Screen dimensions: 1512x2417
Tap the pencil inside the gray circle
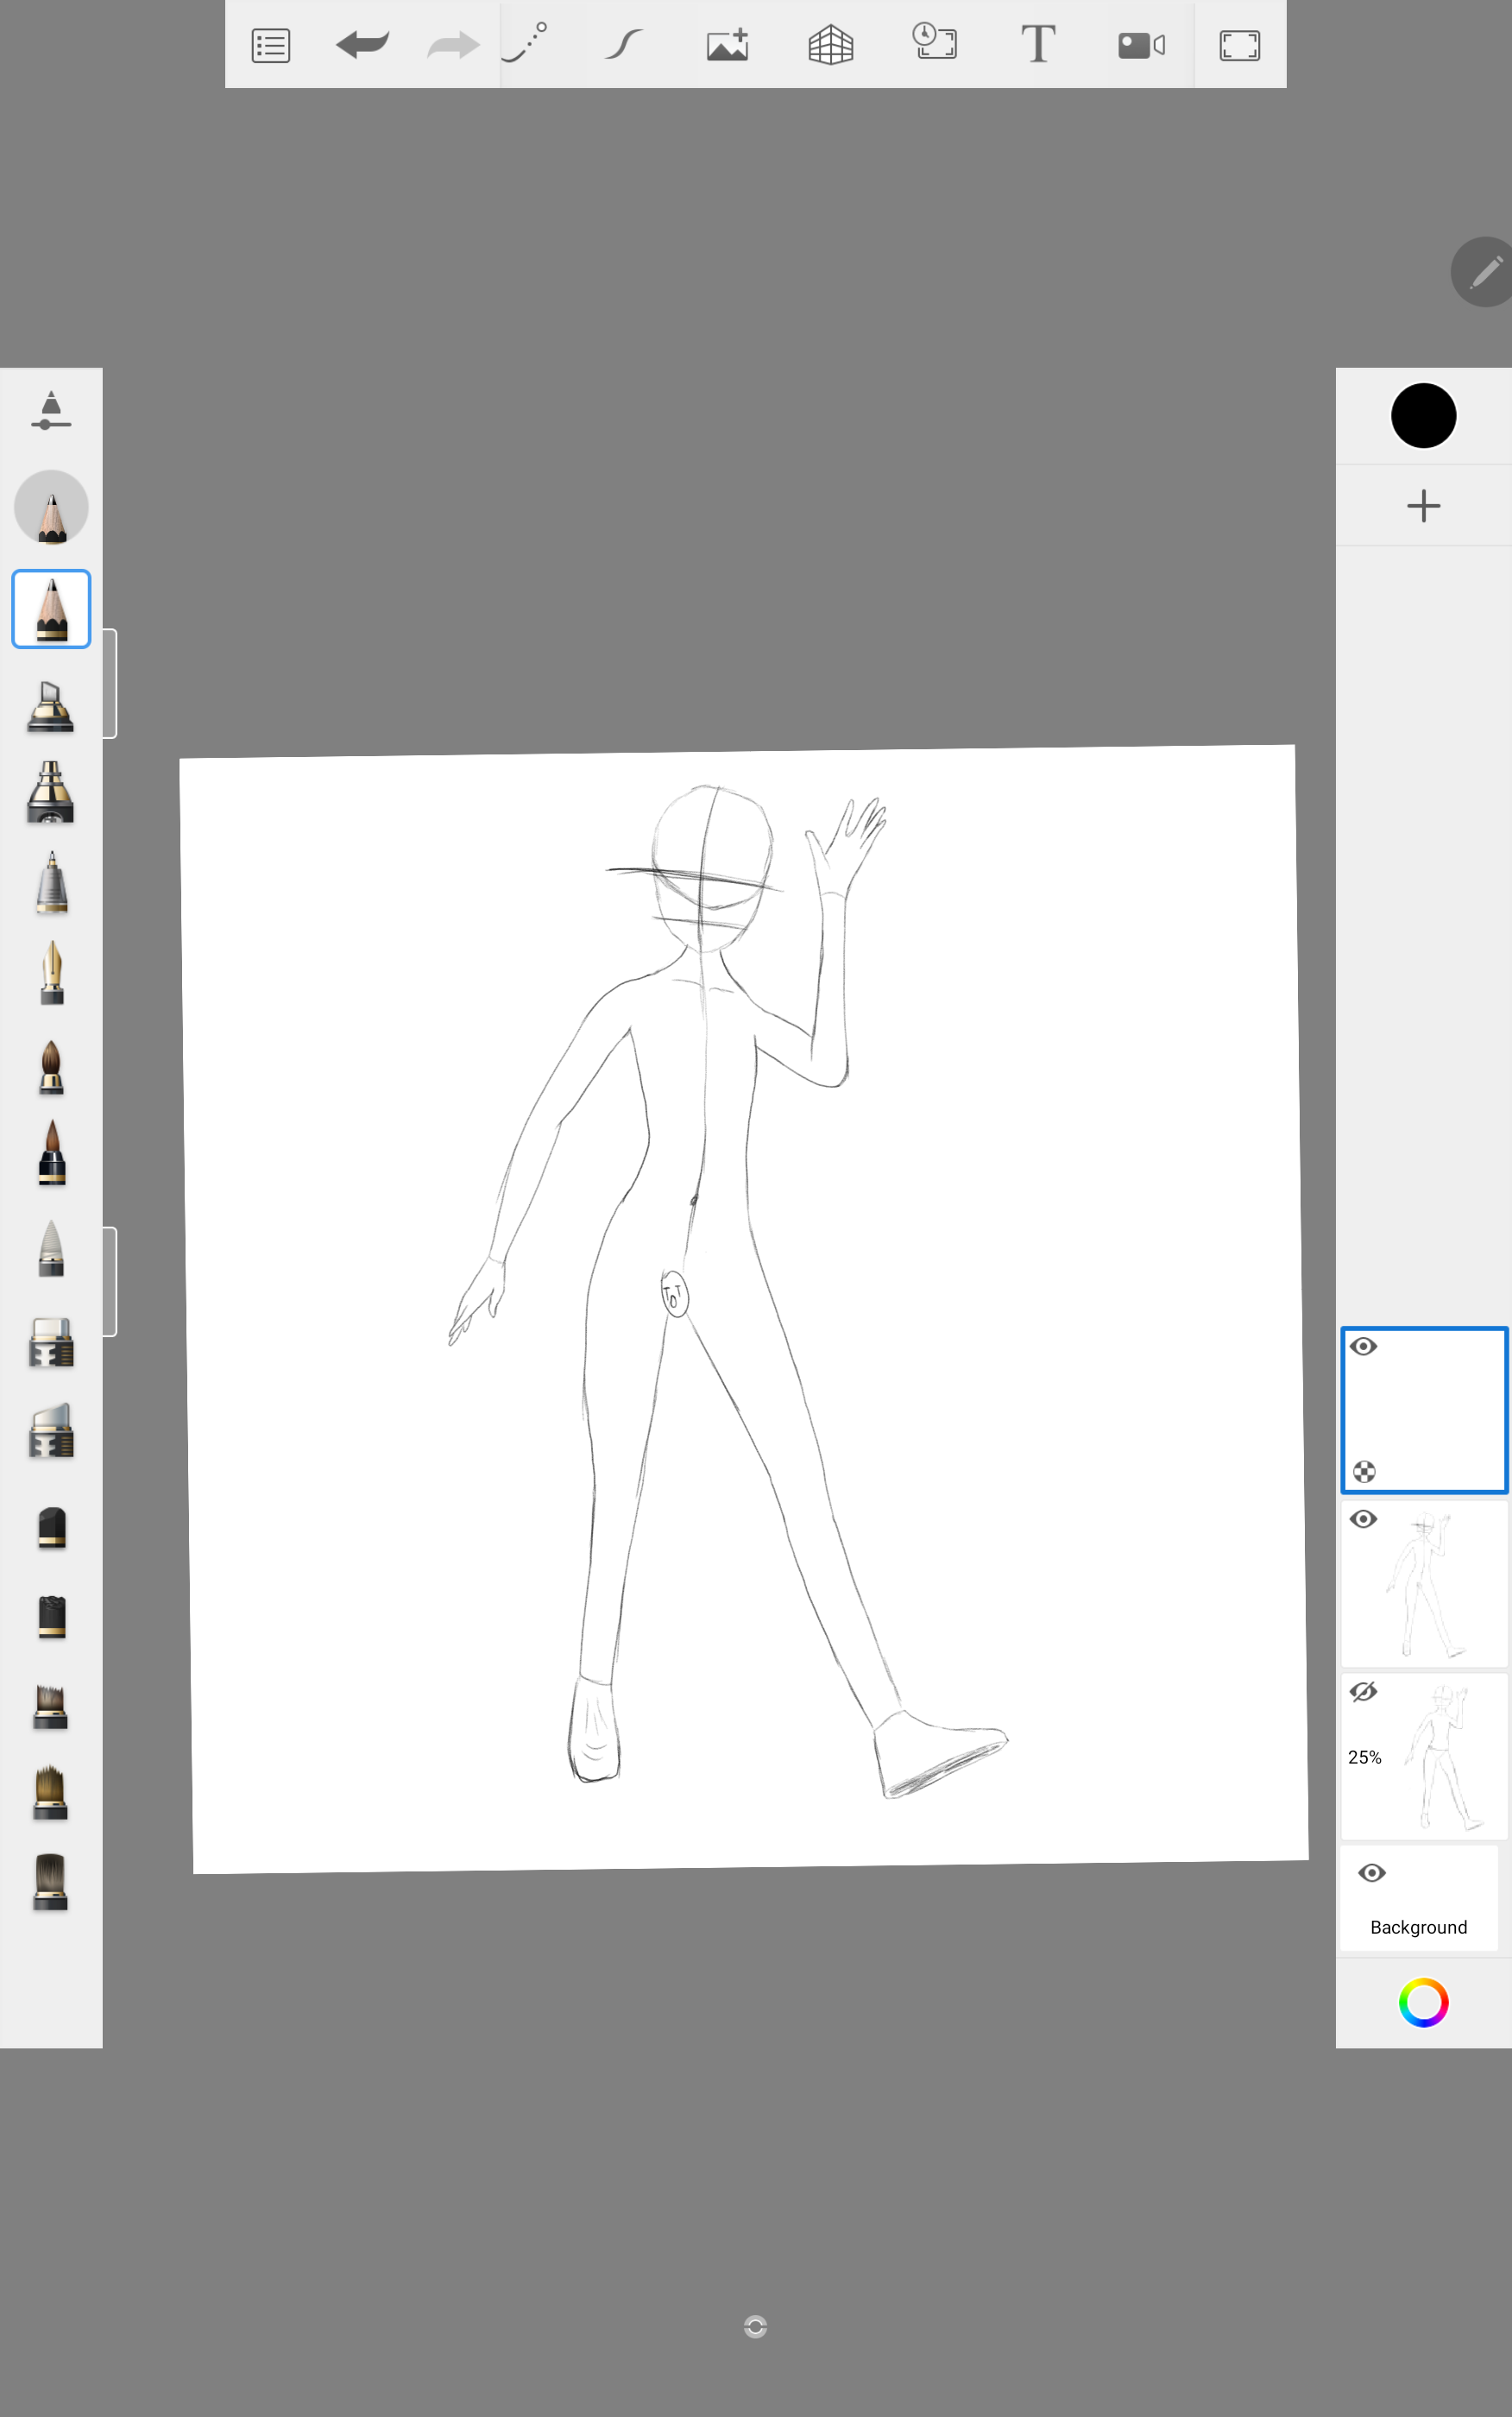[51, 508]
